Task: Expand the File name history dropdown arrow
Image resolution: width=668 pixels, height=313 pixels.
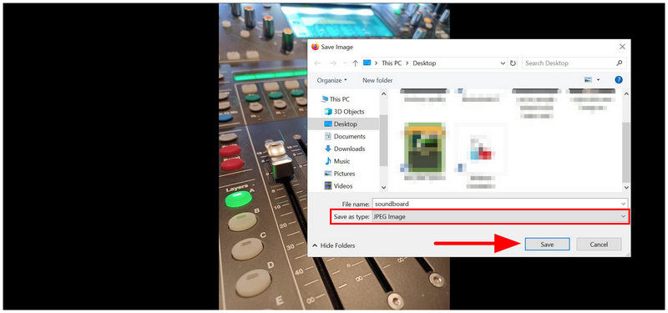Action: tap(624, 204)
